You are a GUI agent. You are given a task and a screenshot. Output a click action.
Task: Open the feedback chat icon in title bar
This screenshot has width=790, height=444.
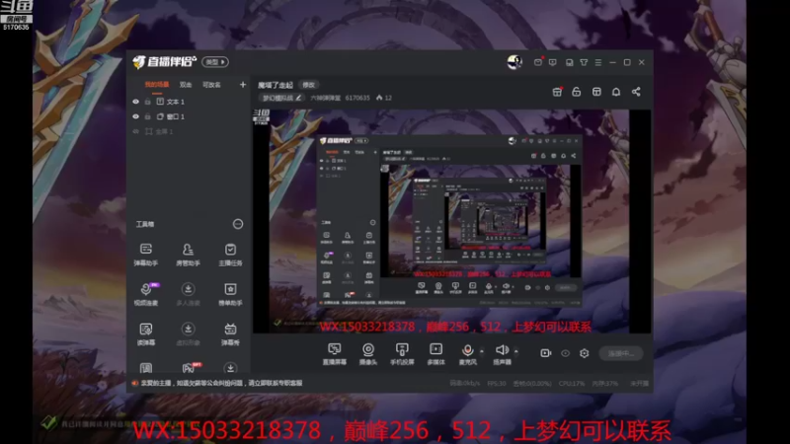553,62
